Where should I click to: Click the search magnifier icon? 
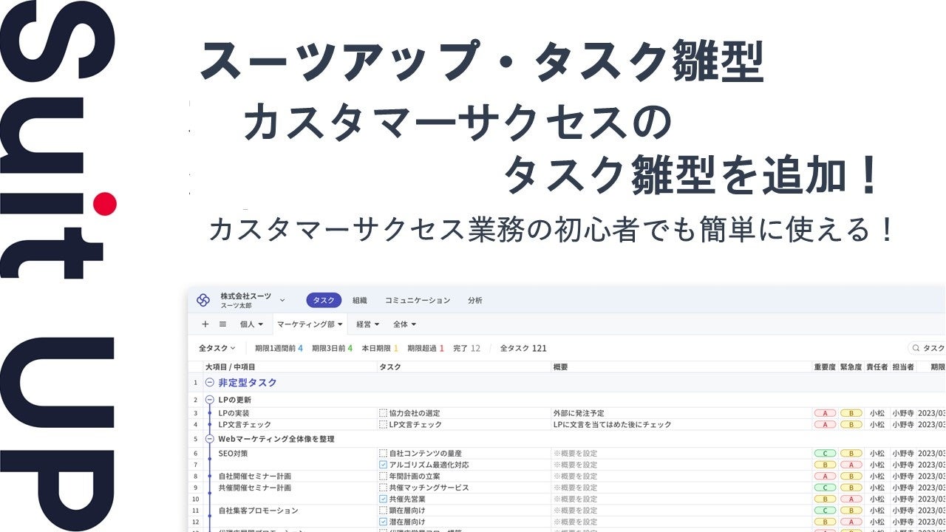point(916,348)
